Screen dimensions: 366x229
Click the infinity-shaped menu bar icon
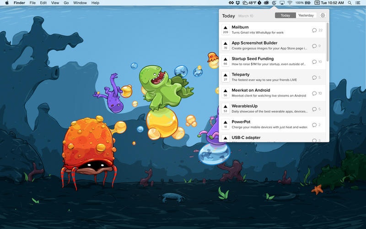231,3
